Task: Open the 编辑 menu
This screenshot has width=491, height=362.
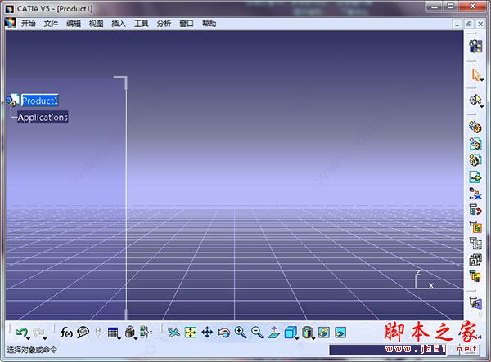Action: pos(74,24)
